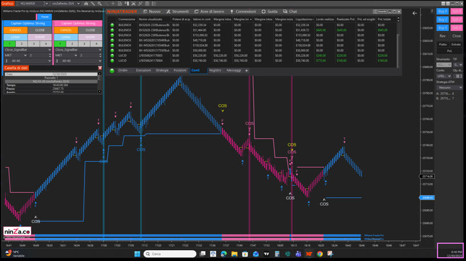466x261 pixels.
Task: Open the Connessioni menu
Action: click(x=243, y=11)
